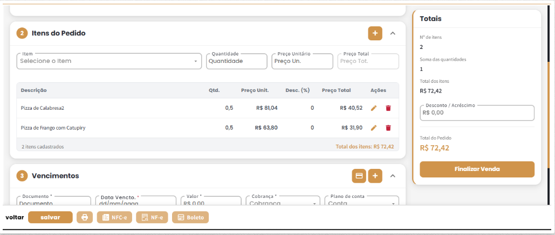Click the Boleto button
Screen dimensions: 555x235
pyautogui.click(x=190, y=217)
